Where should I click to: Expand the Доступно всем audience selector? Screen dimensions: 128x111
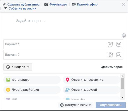pos(75,105)
